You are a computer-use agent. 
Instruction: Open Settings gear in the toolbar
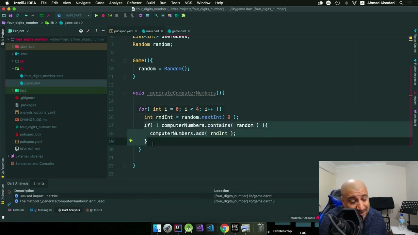pyautogui.click(x=141, y=15)
